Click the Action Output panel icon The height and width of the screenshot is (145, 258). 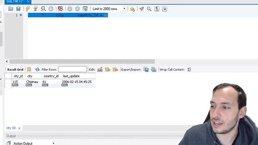pos(9,143)
